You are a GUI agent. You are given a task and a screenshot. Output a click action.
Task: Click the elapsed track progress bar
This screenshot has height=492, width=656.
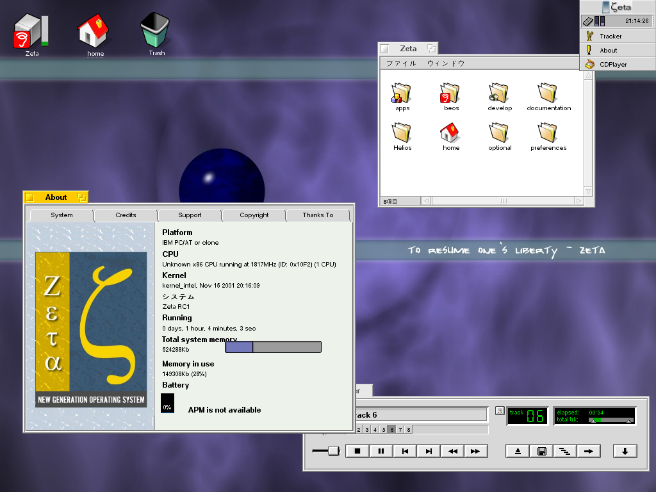[x=611, y=420]
